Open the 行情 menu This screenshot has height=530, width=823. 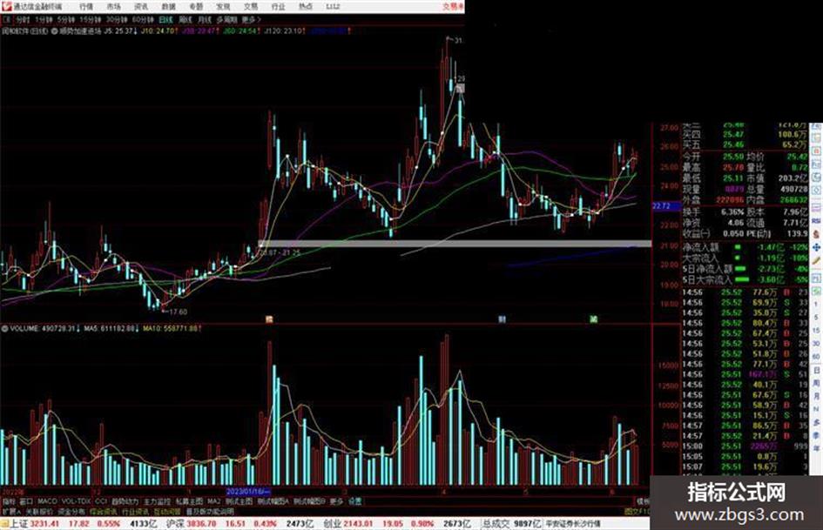click(86, 7)
